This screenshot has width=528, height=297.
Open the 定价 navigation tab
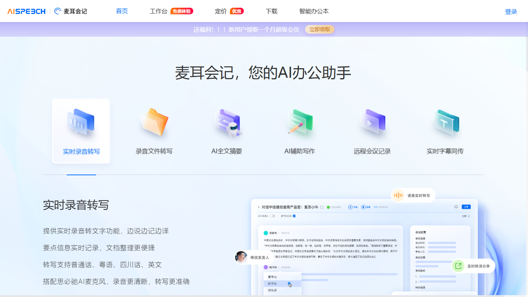pyautogui.click(x=221, y=11)
